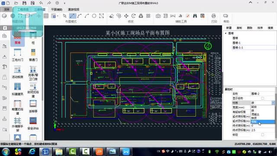The height and width of the screenshot is (156, 277).
Task: Click the array four-squares icon
Action: (148, 16)
